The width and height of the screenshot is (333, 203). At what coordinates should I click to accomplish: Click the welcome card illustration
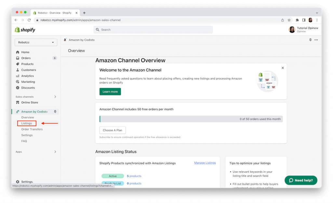click(x=267, y=81)
